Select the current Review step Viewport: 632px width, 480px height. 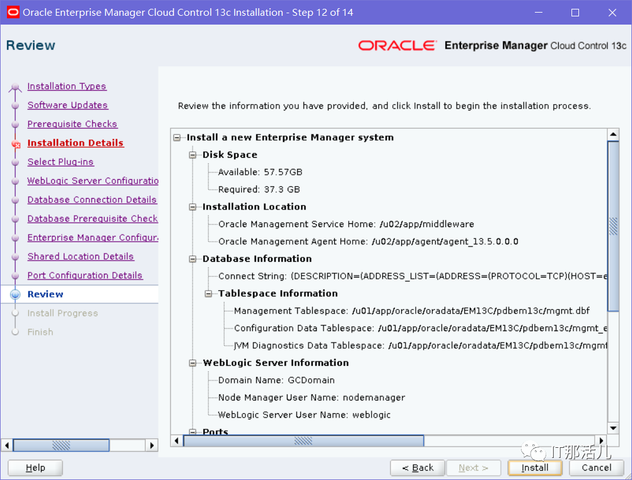click(x=45, y=295)
